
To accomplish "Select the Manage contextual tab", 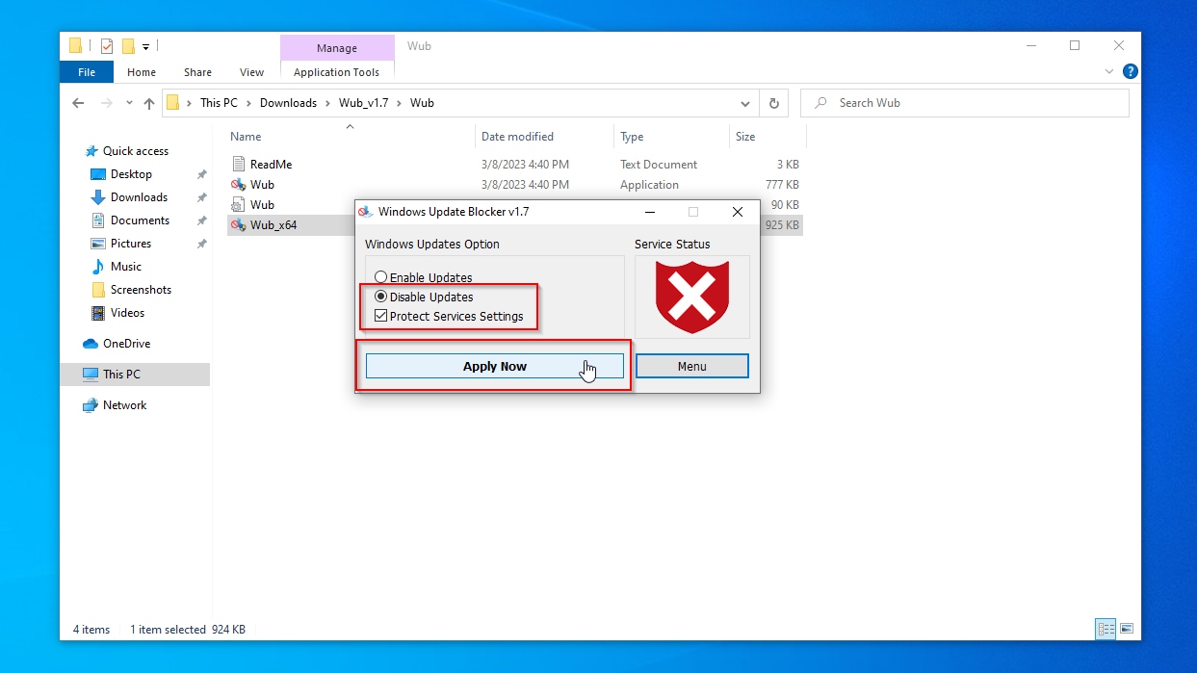I will pos(336,48).
